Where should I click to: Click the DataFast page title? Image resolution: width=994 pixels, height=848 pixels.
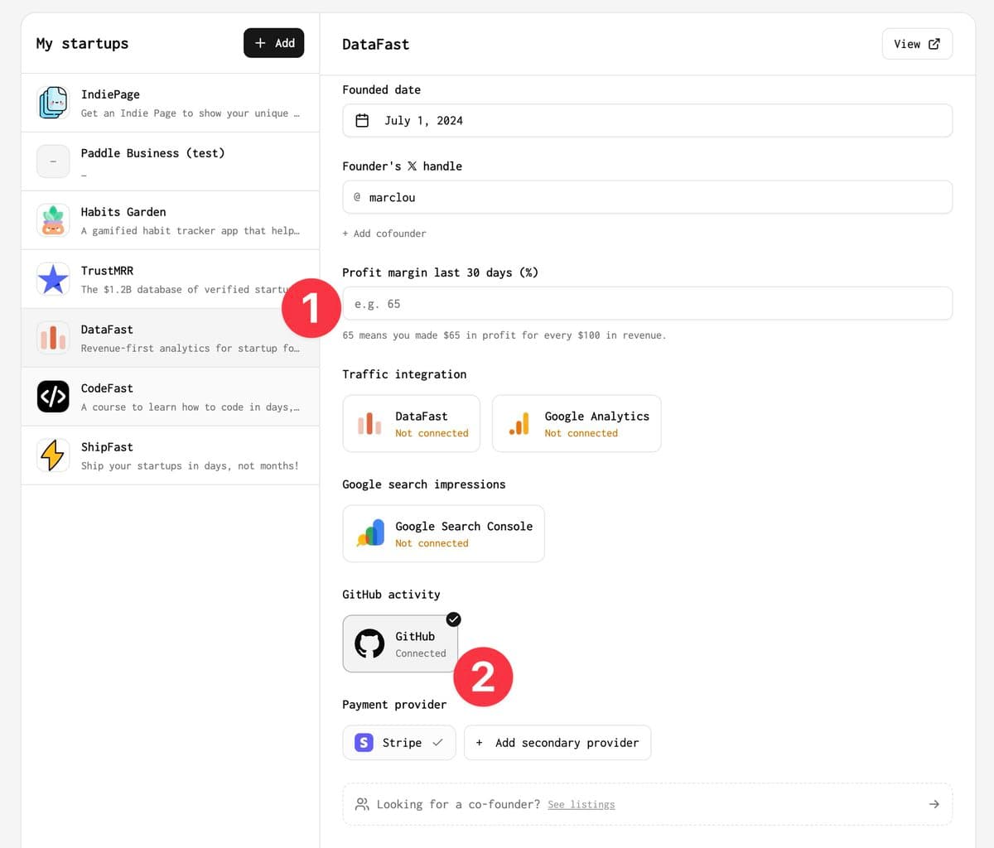376,45
